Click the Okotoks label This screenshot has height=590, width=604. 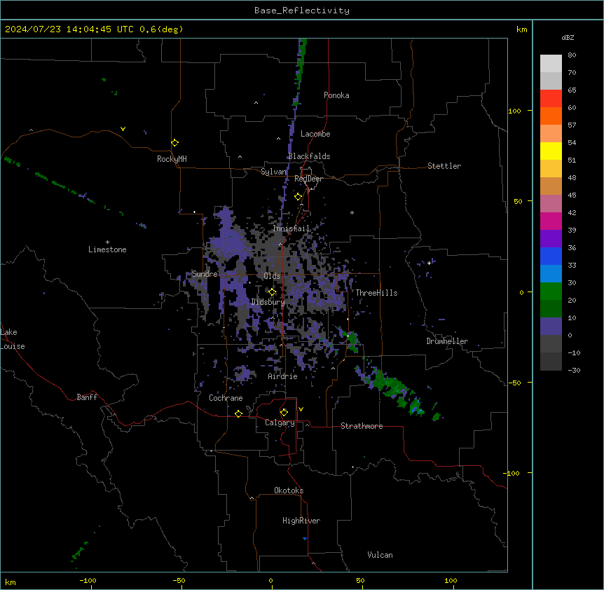coord(289,490)
